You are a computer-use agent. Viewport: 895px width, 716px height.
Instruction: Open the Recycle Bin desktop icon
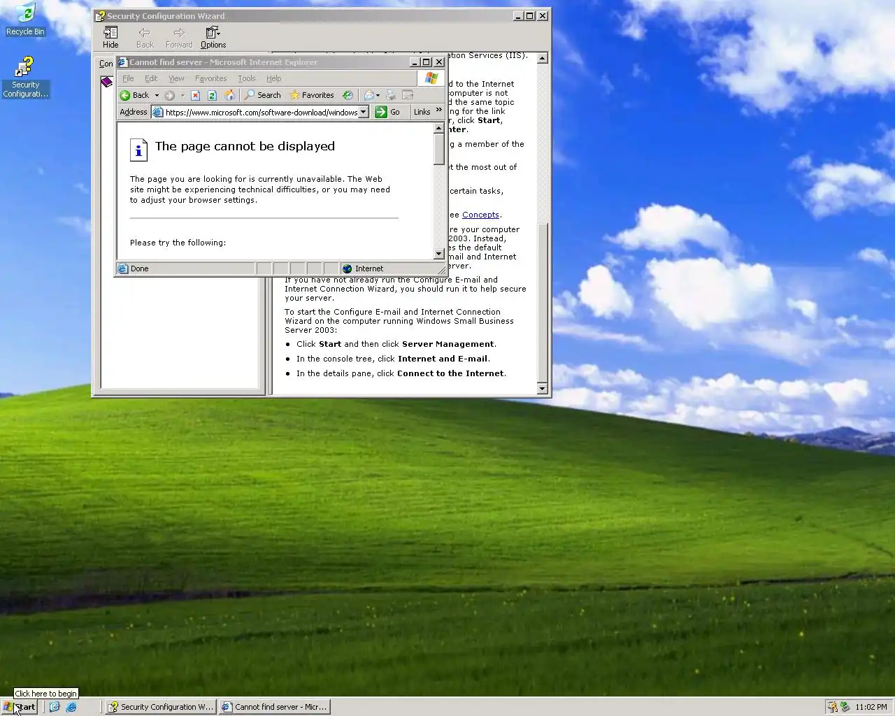pos(25,19)
